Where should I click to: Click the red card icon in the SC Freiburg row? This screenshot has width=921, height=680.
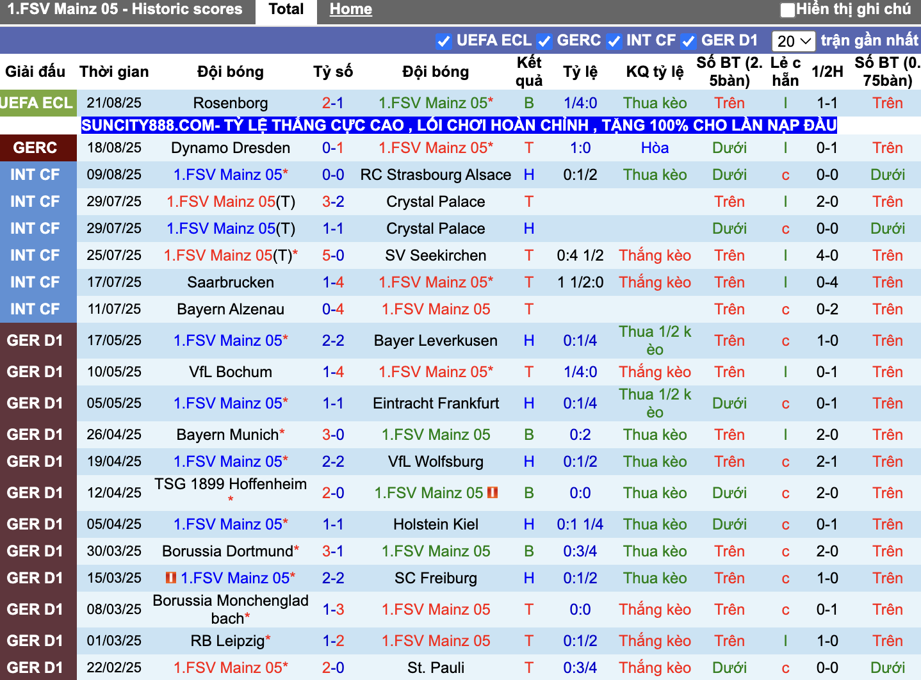tap(171, 578)
